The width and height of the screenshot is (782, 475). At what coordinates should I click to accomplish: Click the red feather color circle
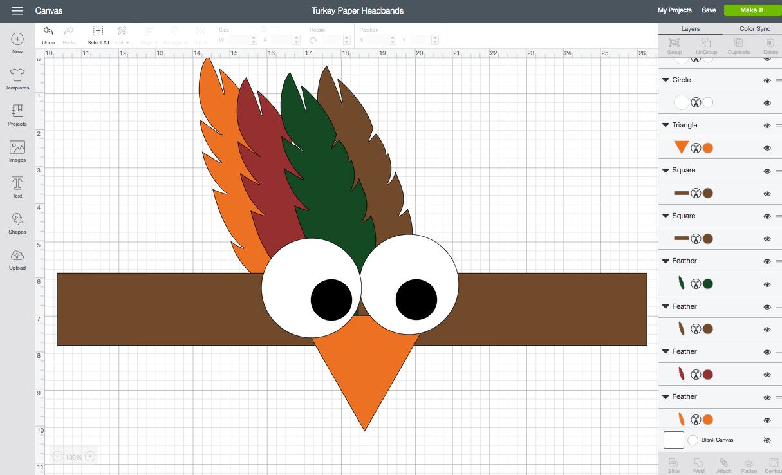(x=707, y=375)
